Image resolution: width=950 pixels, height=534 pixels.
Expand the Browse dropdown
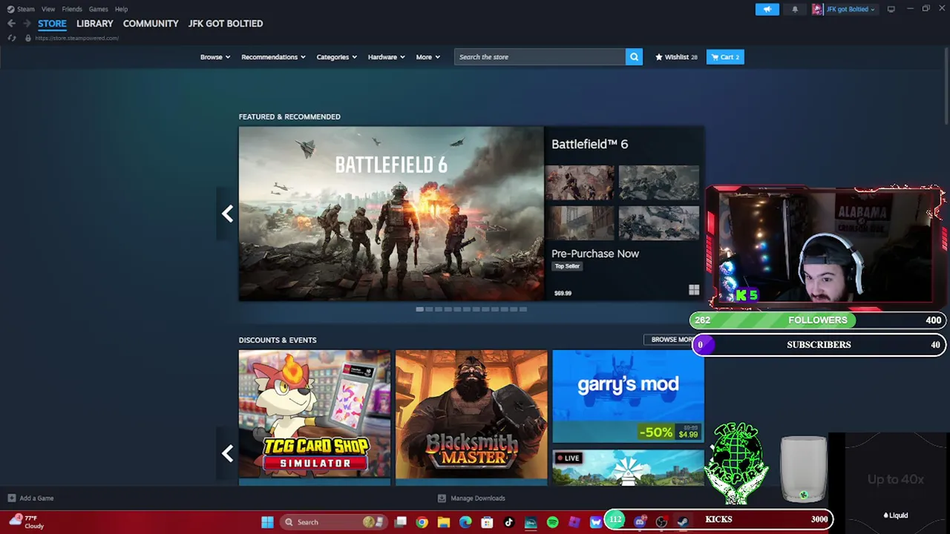coord(215,57)
